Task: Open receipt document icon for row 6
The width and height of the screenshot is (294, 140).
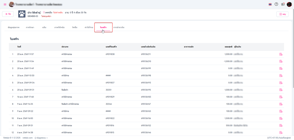Action: pos(281,90)
